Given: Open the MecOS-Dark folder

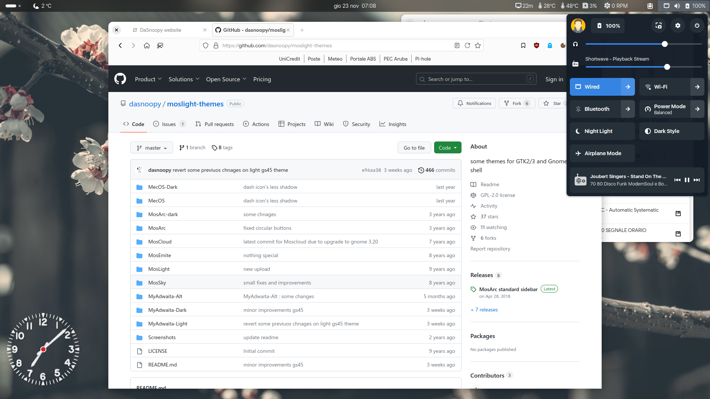Looking at the screenshot, I should click(x=163, y=187).
